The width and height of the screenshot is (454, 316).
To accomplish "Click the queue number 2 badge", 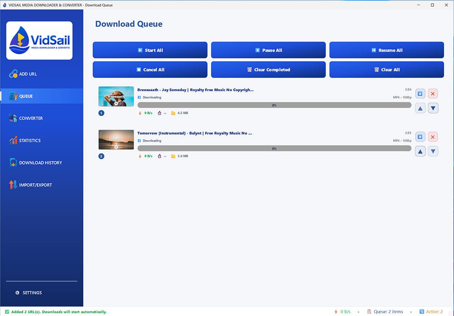I will click(x=101, y=156).
